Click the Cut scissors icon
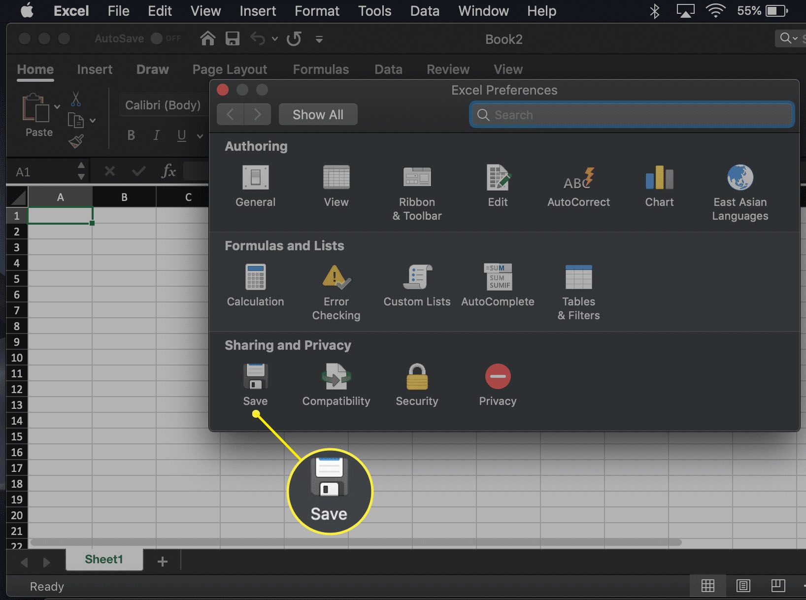The width and height of the screenshot is (806, 600). pyautogui.click(x=75, y=99)
